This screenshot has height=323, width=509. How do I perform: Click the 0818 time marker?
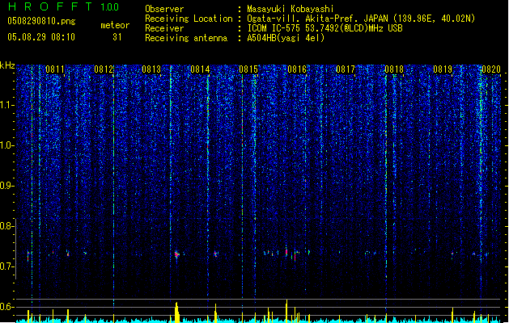(394, 69)
